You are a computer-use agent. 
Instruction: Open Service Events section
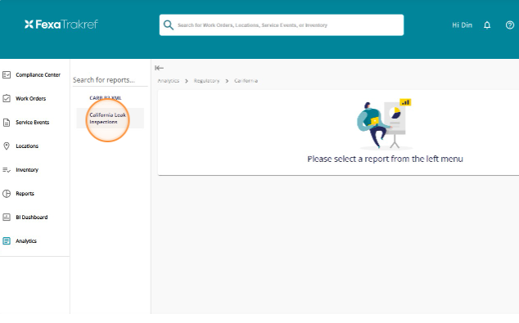click(x=33, y=123)
